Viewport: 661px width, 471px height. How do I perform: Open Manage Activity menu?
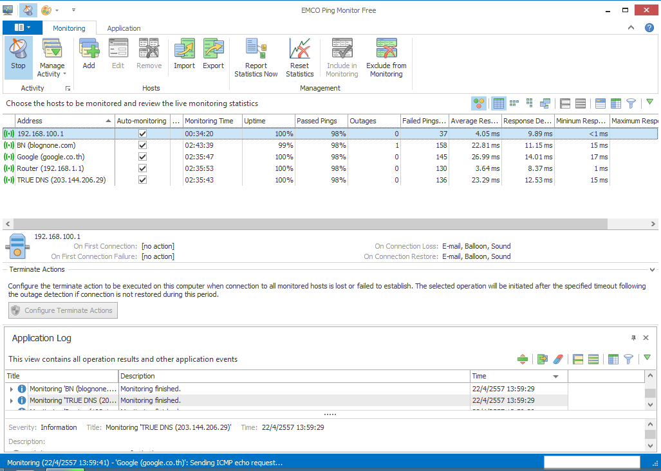pos(52,58)
